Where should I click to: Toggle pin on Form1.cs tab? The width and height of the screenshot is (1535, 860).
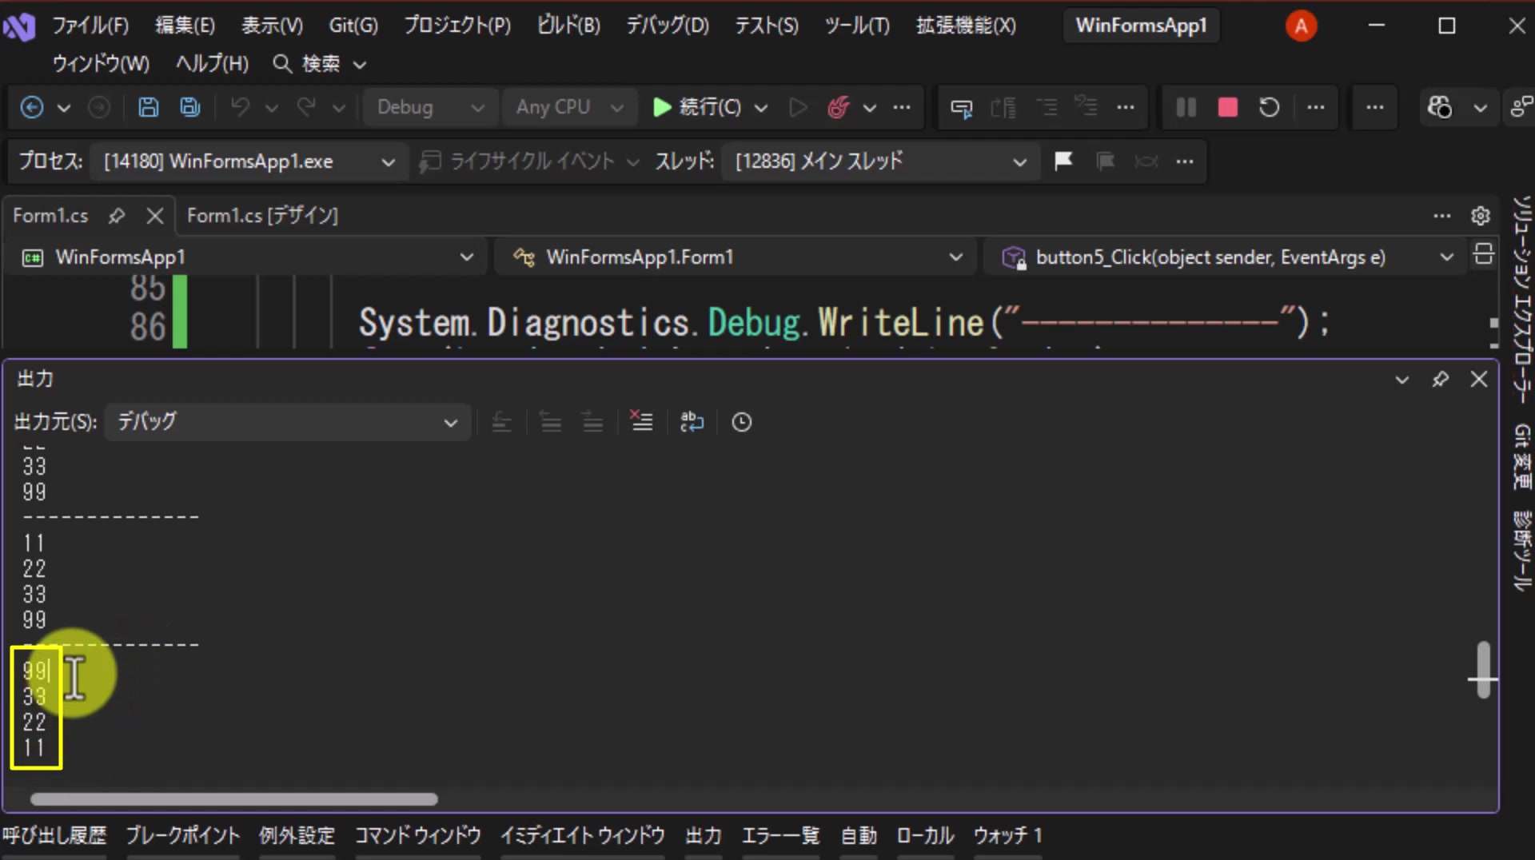point(117,216)
